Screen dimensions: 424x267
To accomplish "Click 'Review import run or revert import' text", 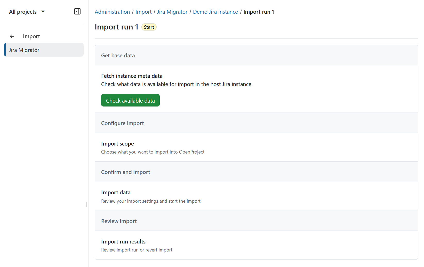I will (x=137, y=250).
